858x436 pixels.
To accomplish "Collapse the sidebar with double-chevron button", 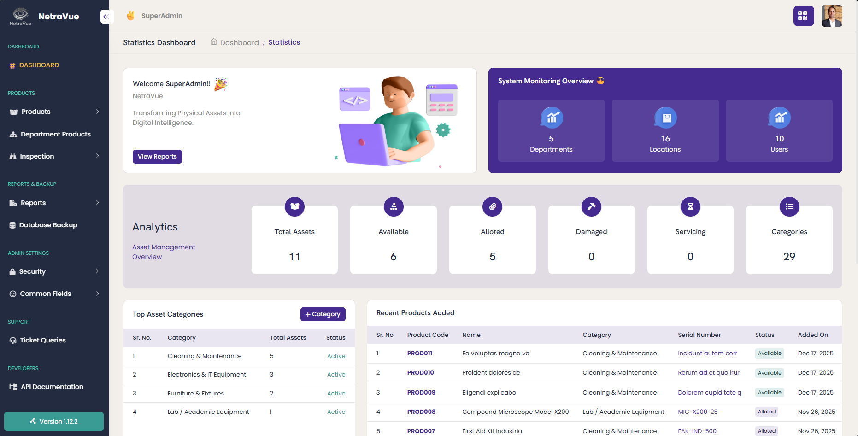I will [106, 17].
